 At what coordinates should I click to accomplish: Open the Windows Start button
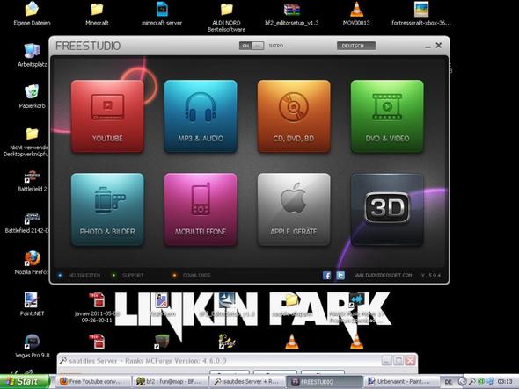25,381
